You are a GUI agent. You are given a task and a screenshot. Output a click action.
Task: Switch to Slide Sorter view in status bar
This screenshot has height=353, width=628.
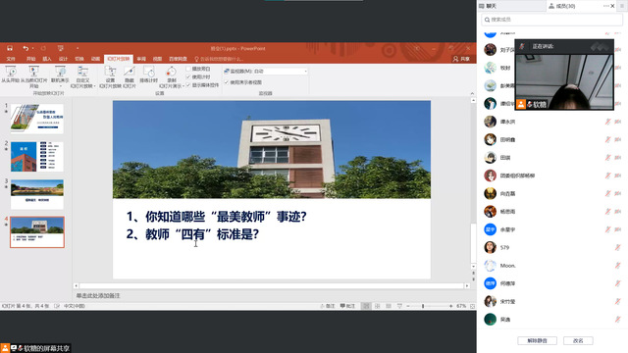[377, 306]
